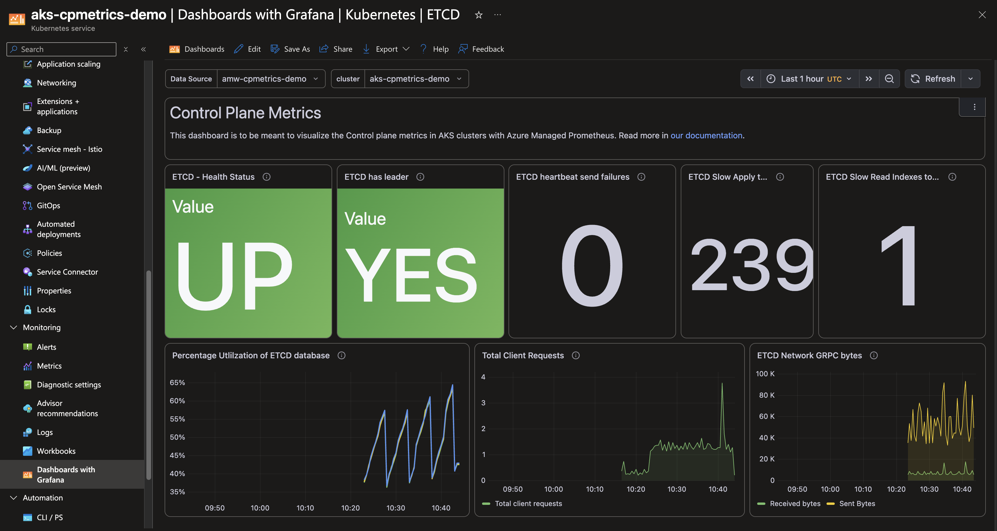Open the Help toolbar item
The height and width of the screenshot is (531, 997).
tap(434, 49)
